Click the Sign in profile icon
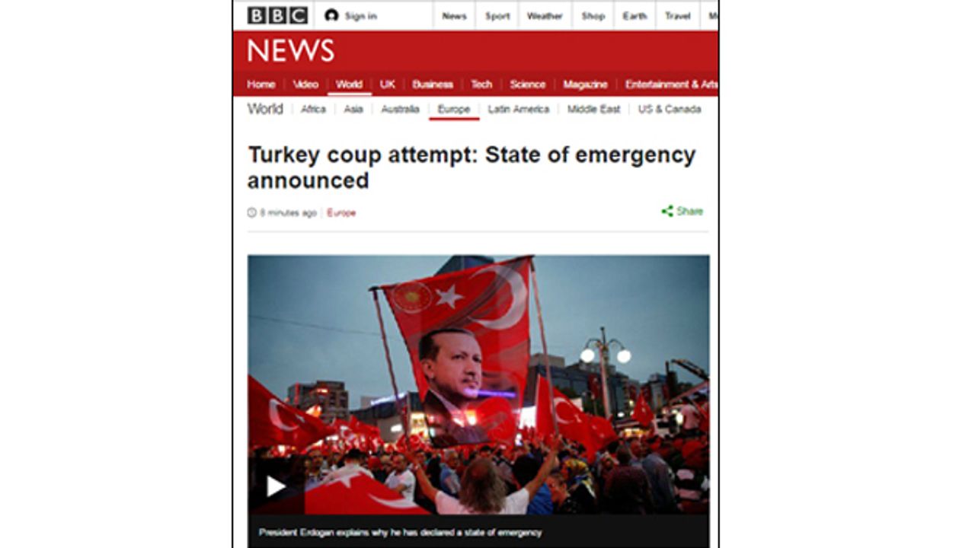 (331, 15)
